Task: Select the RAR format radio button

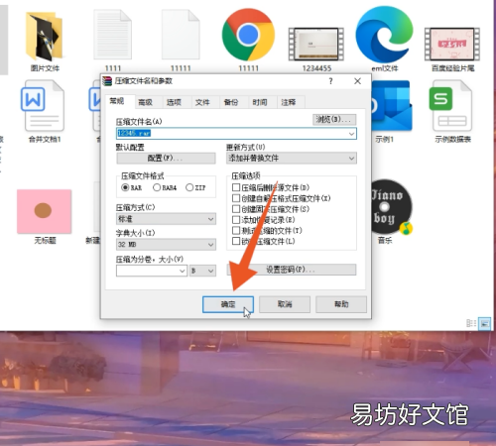Action: point(125,187)
